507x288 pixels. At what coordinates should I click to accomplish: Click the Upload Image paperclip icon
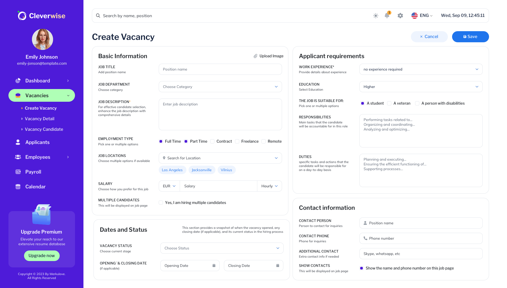[255, 56]
